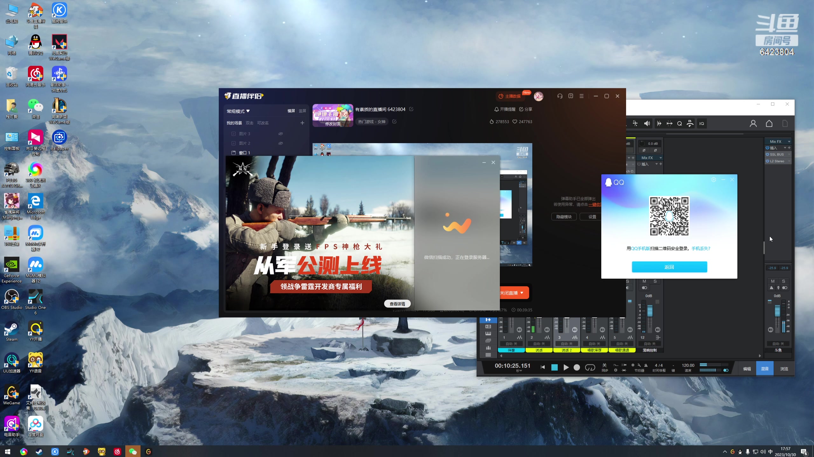Open the 关闭直播 dropdown arrow

(x=522, y=293)
